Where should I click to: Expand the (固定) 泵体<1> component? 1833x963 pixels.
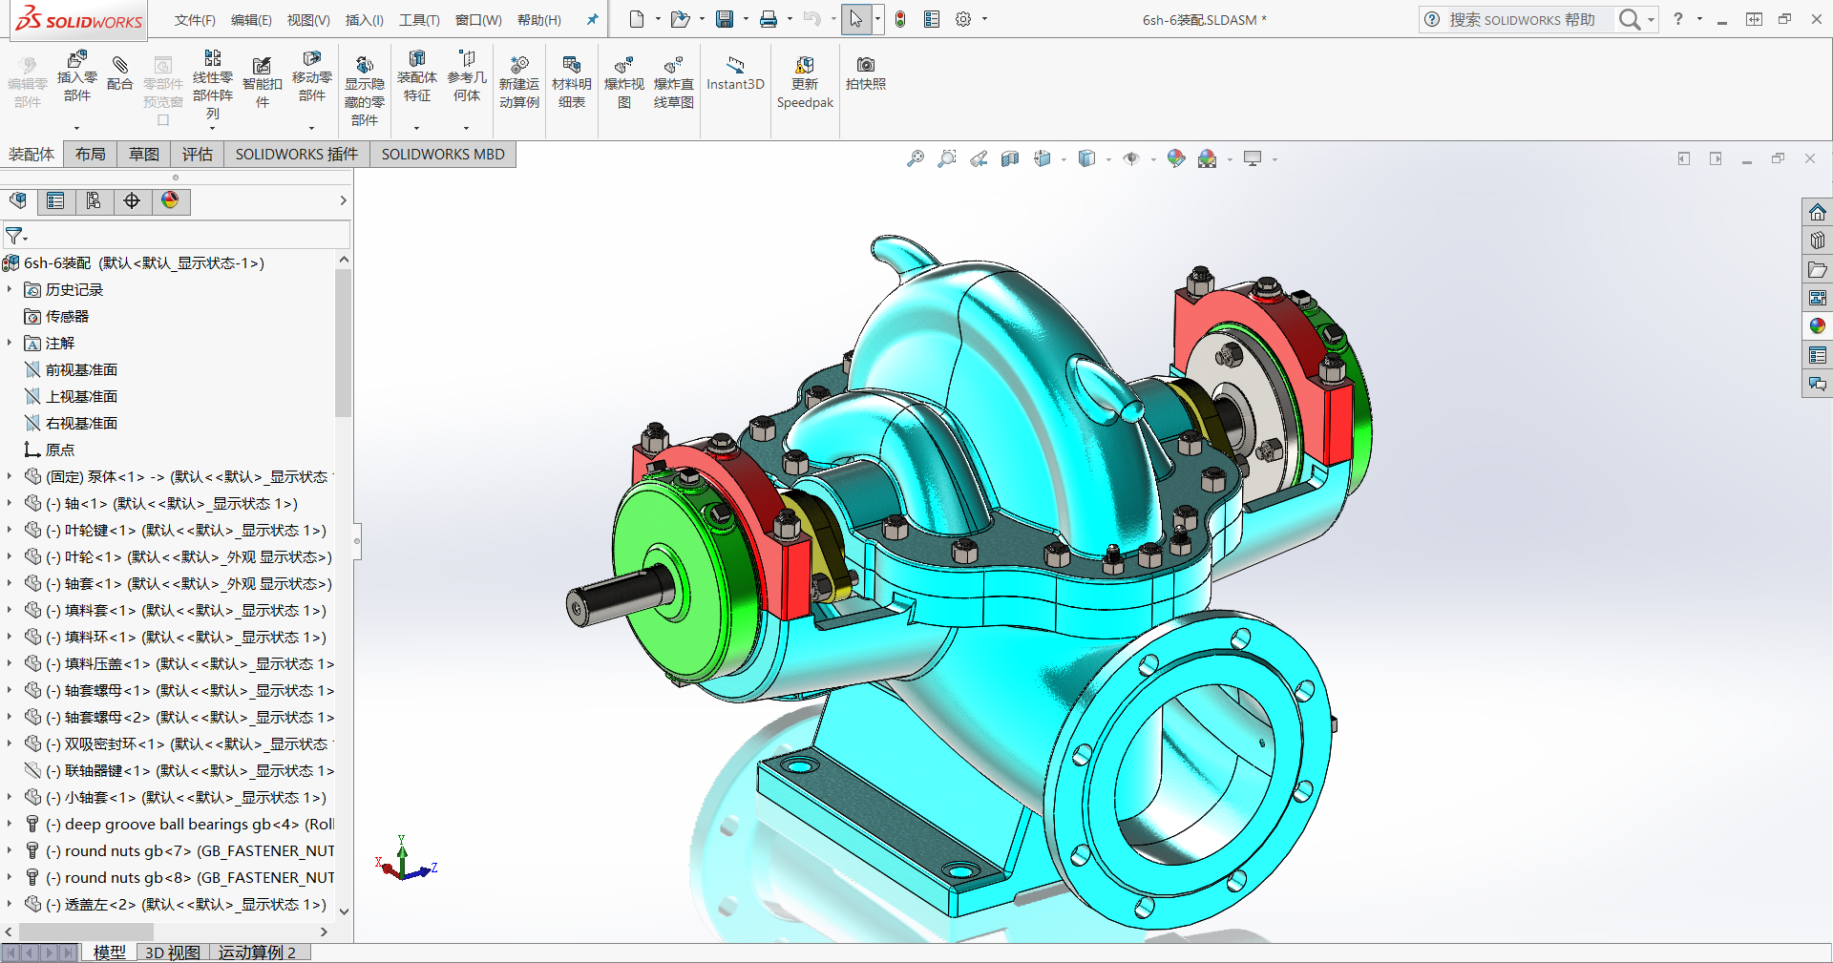[x=10, y=476]
